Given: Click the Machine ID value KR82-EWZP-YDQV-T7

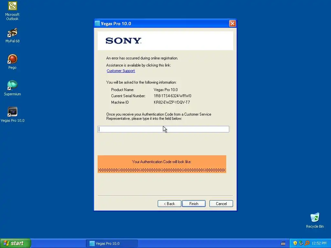Looking at the screenshot, I should pyautogui.click(x=172, y=102).
